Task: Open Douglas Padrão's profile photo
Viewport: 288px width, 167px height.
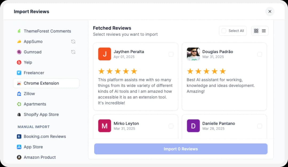Action: click(193, 54)
